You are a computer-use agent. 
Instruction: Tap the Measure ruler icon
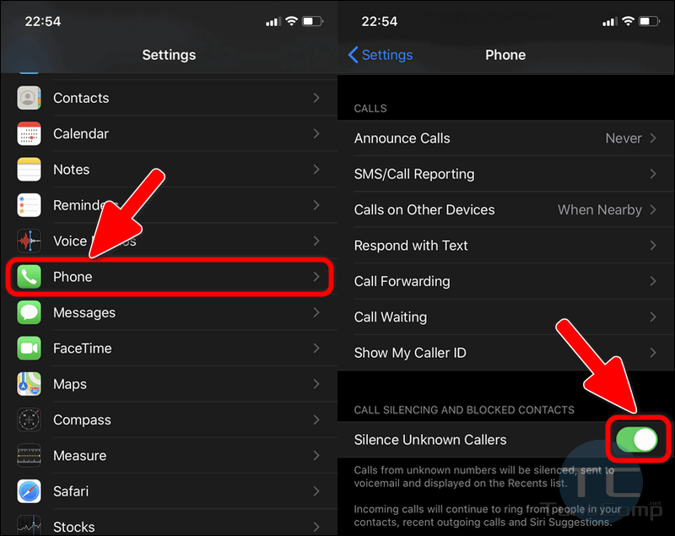[x=29, y=455]
